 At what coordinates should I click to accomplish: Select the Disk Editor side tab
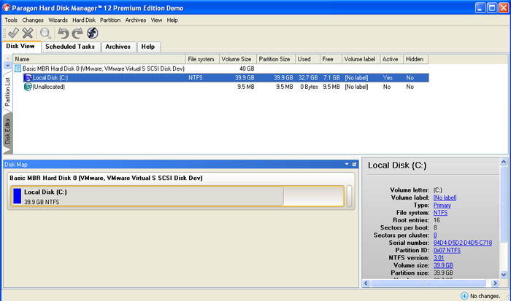(7, 132)
